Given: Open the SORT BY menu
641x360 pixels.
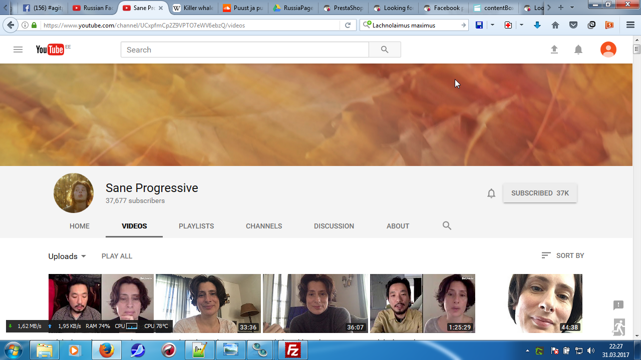Looking at the screenshot, I should pyautogui.click(x=563, y=255).
